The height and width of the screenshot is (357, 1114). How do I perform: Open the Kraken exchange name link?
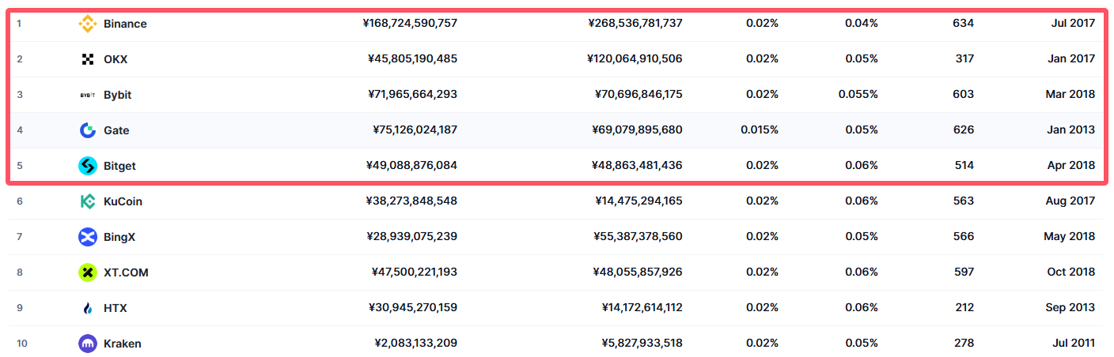[x=123, y=344]
